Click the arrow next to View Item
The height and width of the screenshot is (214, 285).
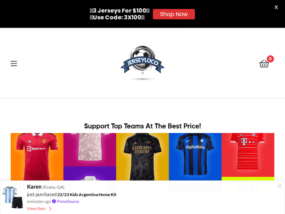click(x=50, y=209)
